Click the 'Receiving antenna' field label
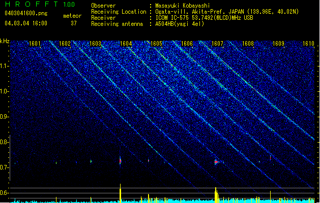Viewport: 320px width, 203px height. [x=117, y=24]
